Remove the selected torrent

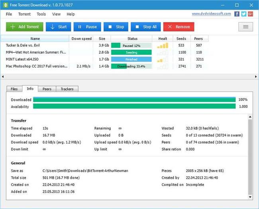coord(179,27)
